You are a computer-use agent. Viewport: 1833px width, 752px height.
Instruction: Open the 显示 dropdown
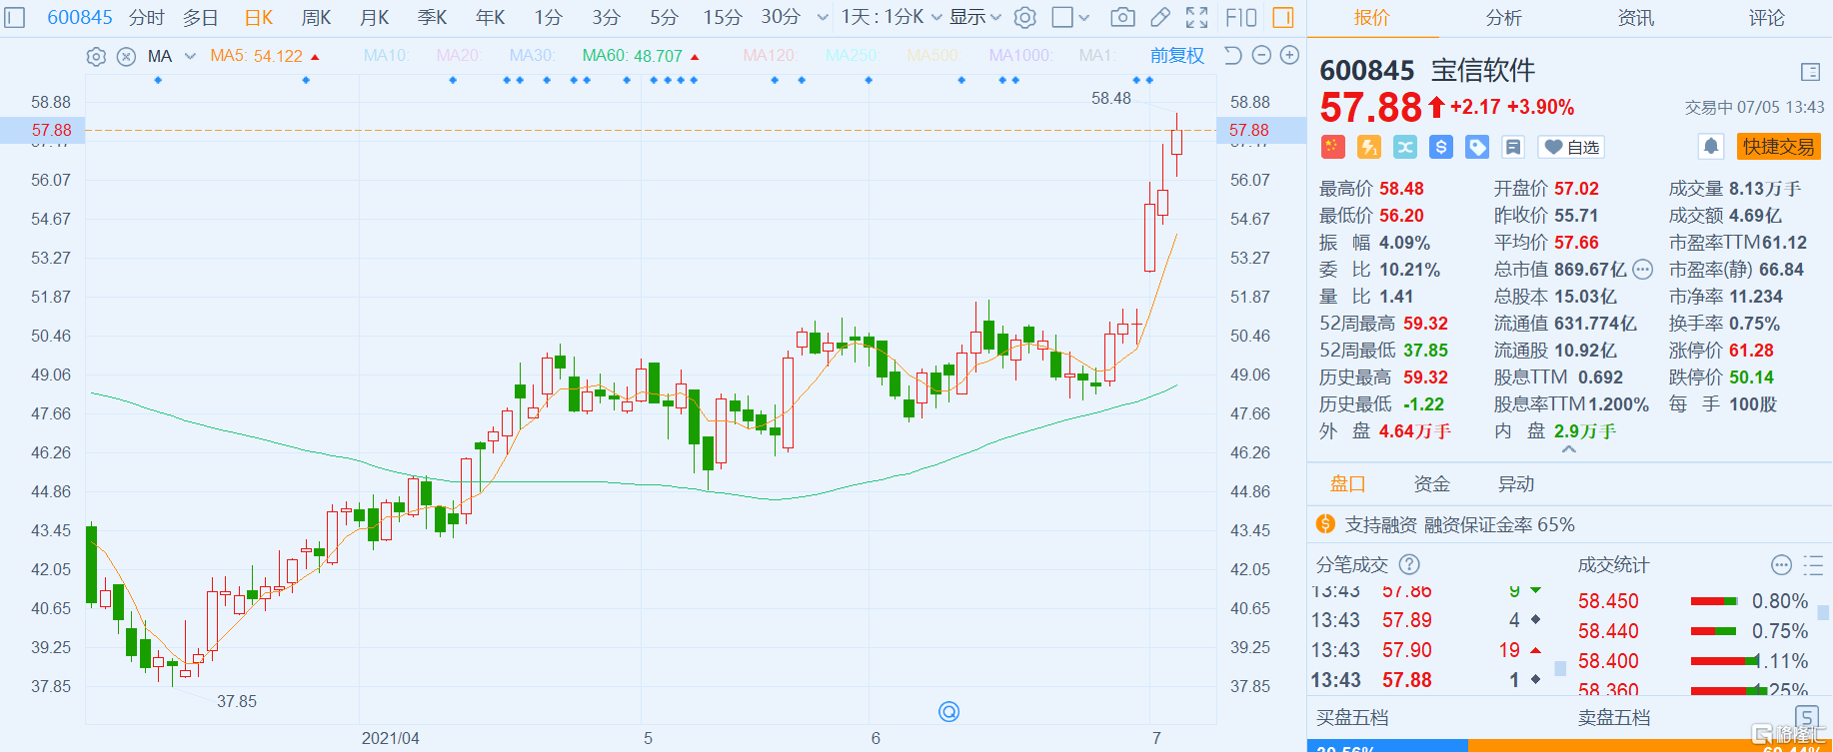[x=974, y=17]
